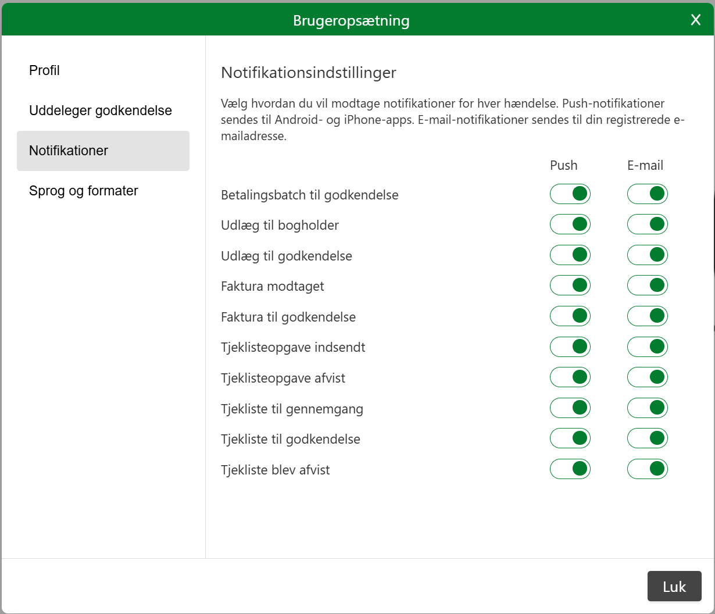Click the Luk button
Screen dimensions: 715x614
(x=674, y=586)
